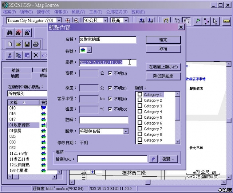Click the send to device icon

142,20
